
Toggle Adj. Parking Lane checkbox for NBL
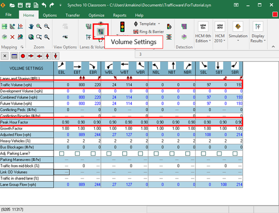pyautogui.click(x=156, y=153)
